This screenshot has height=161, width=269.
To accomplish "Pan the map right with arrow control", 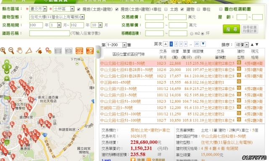I will tap(10, 67).
